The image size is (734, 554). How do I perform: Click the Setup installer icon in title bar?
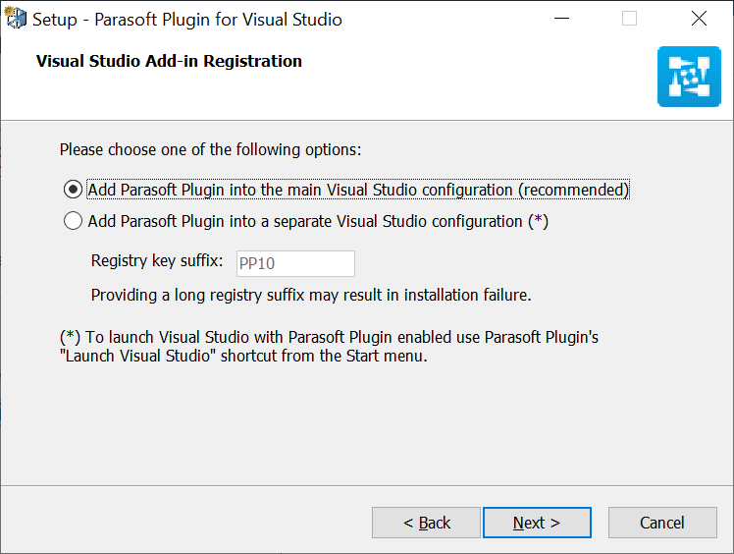(16, 19)
